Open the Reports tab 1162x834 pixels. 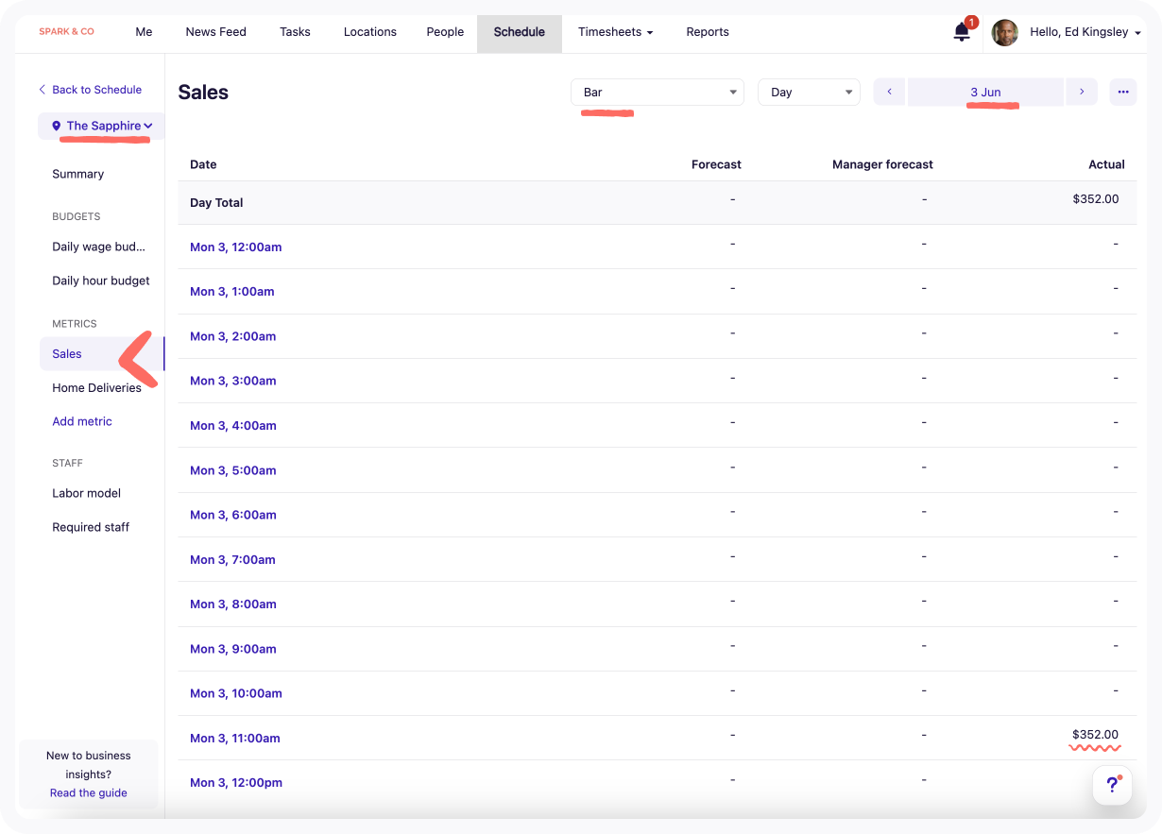tap(708, 32)
